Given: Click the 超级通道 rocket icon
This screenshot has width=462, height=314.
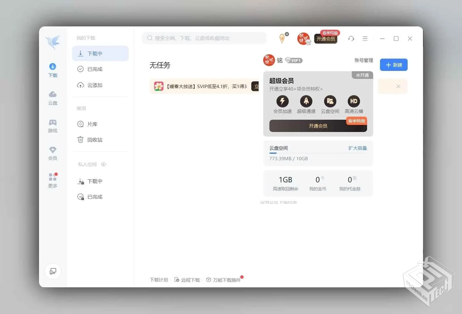Looking at the screenshot, I should [306, 101].
